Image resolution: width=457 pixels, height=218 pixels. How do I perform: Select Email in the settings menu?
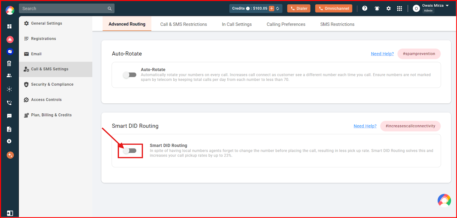tap(56, 54)
